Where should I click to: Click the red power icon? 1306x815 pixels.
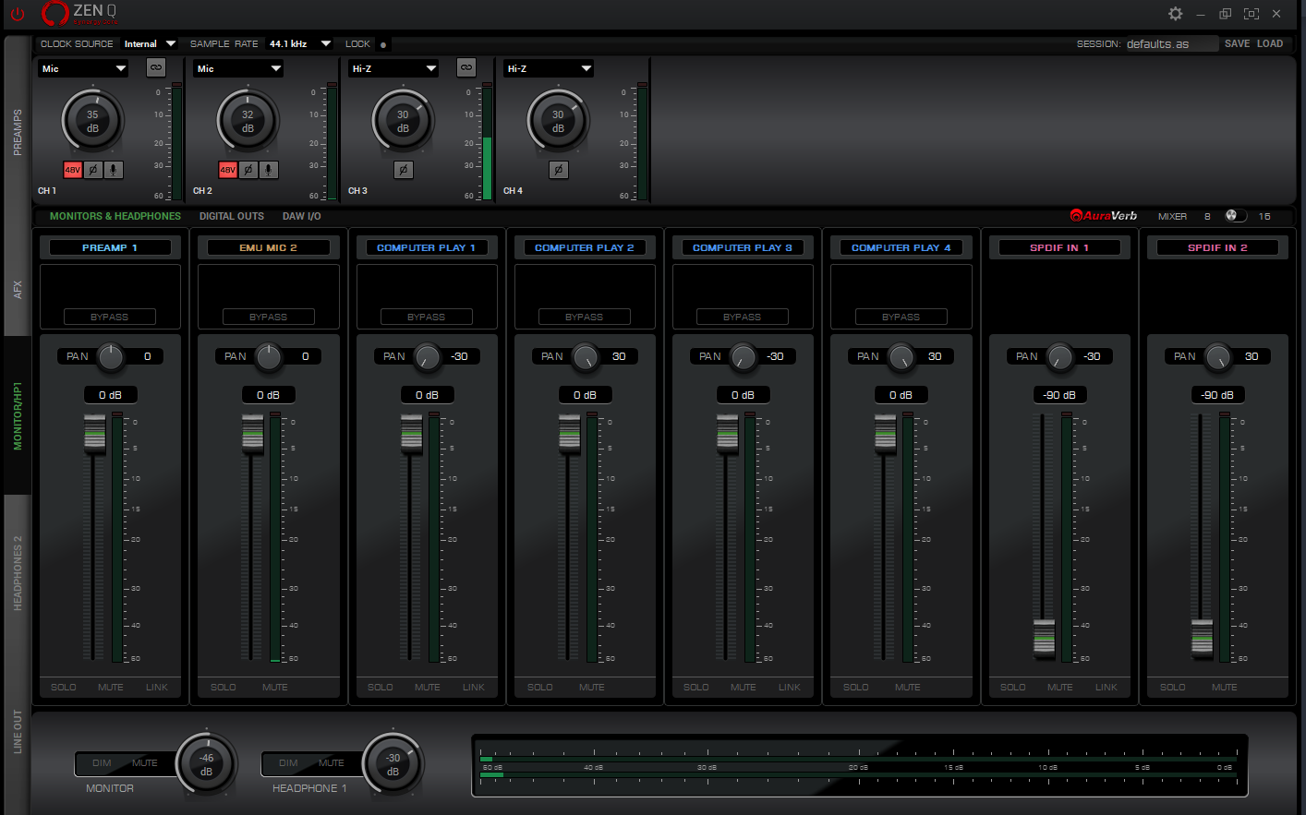(x=18, y=14)
